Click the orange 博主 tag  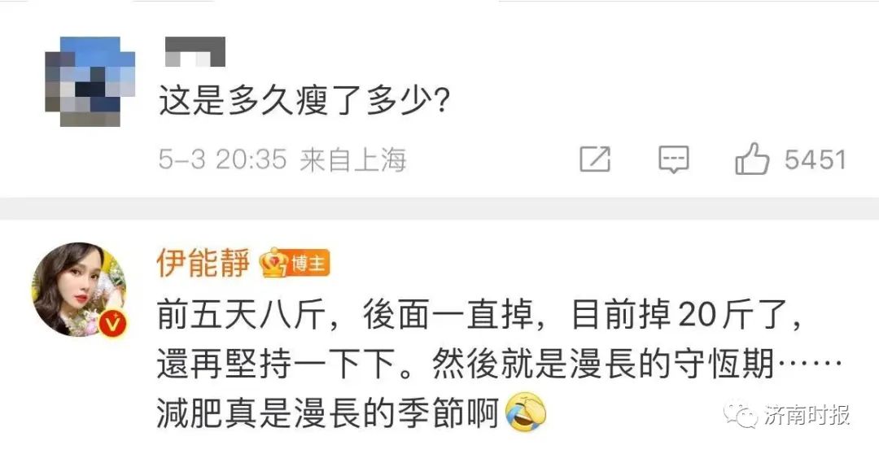(309, 263)
